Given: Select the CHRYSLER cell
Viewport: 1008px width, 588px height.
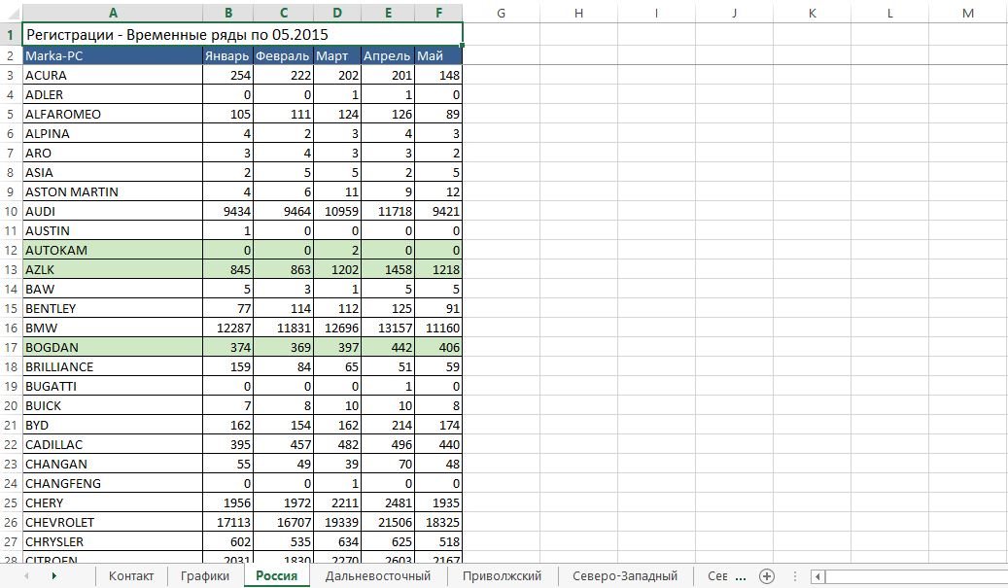Looking at the screenshot, I should click(113, 541).
